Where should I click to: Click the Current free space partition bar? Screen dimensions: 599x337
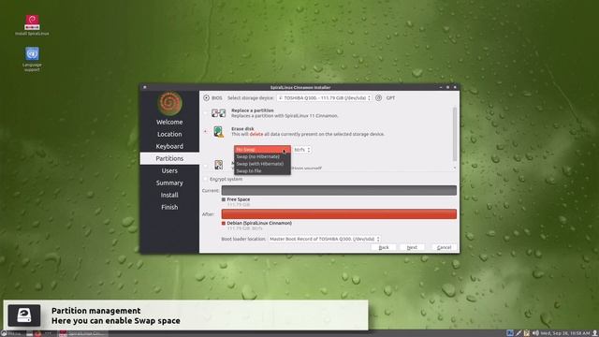(339, 190)
